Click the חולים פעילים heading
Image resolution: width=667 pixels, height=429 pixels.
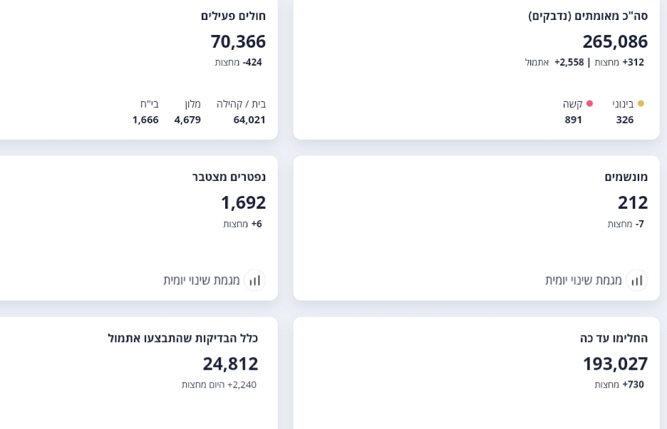233,16
